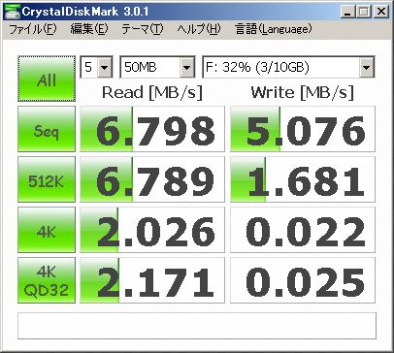Select 4K QD32 write result 0.025

pyautogui.click(x=303, y=280)
